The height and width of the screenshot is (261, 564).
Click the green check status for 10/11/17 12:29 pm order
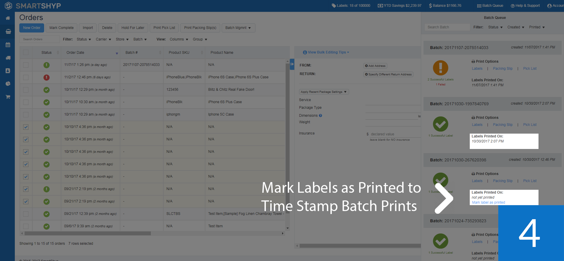click(47, 90)
